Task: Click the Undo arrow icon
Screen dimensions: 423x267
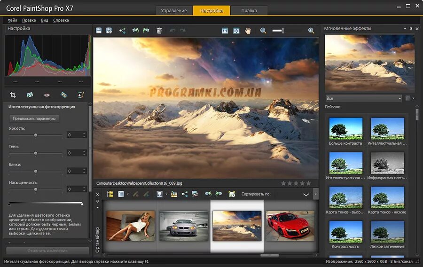Action: [172, 31]
